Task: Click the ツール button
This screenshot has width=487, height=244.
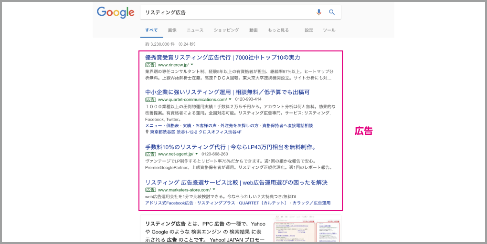Action: tap(329, 30)
